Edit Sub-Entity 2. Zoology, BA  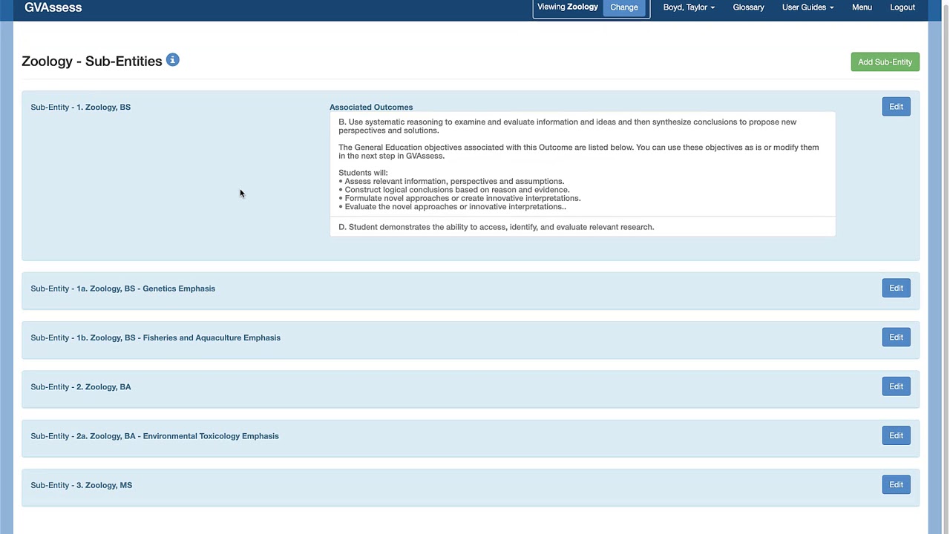point(896,386)
